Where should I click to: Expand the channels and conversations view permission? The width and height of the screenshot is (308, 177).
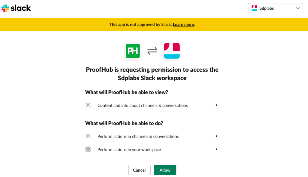pos(216,105)
